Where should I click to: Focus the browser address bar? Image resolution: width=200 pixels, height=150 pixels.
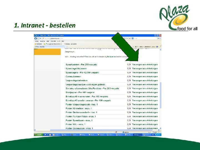(83, 38)
